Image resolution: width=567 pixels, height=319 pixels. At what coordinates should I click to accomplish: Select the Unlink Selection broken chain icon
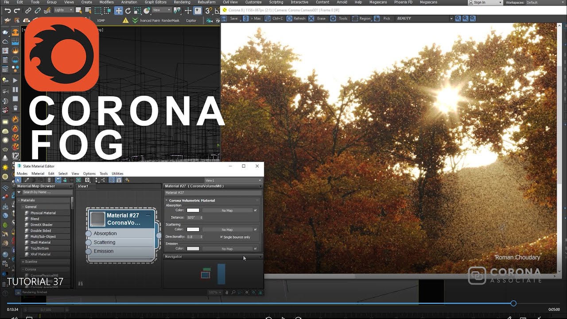point(38,11)
